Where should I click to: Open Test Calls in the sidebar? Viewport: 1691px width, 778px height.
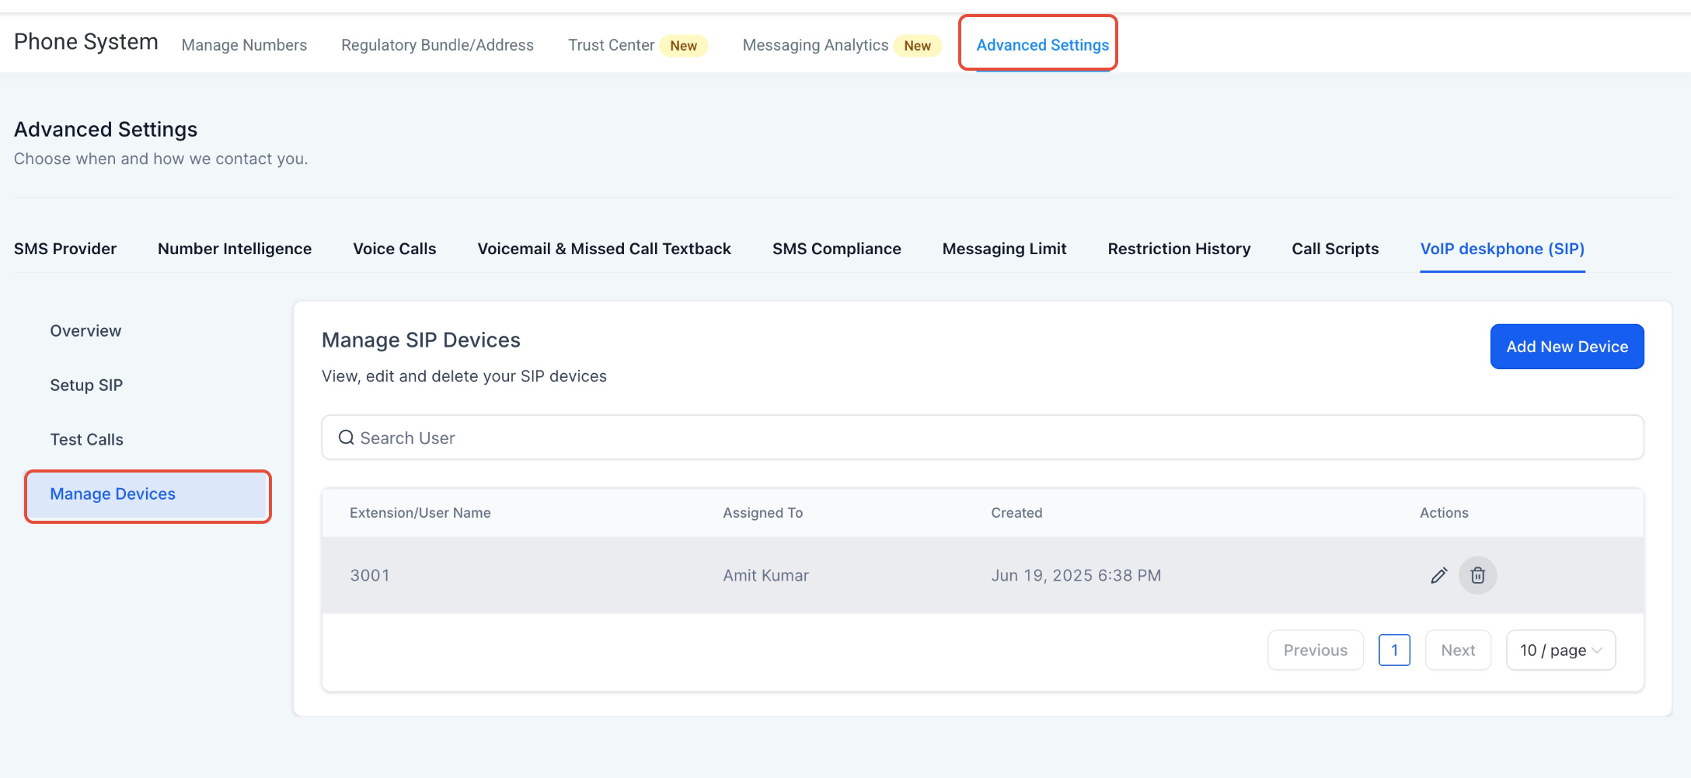click(86, 440)
